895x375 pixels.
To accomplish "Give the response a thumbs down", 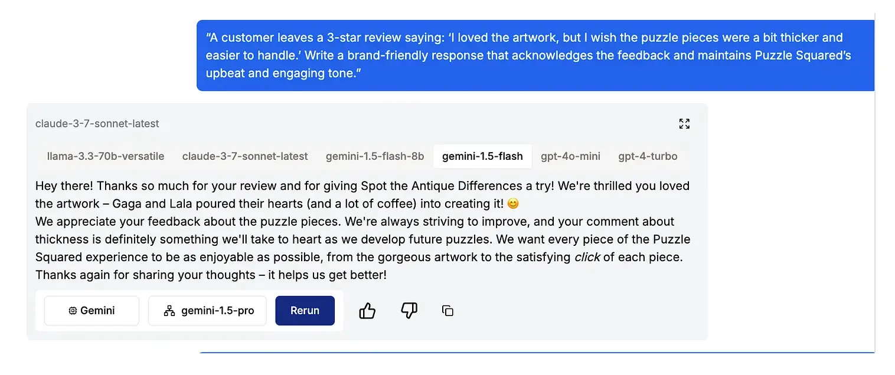I will point(409,311).
